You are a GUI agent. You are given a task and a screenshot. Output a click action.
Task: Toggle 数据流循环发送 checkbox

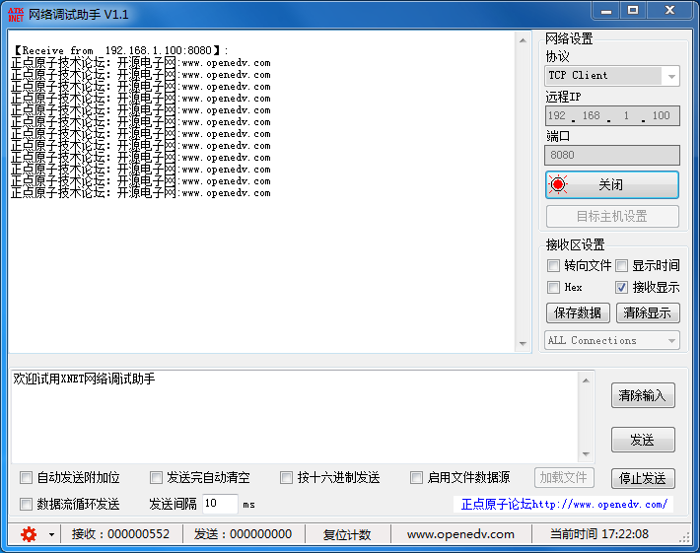coord(26,505)
